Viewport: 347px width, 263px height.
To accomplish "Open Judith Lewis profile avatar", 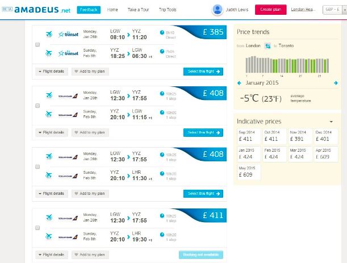I will [x=217, y=10].
